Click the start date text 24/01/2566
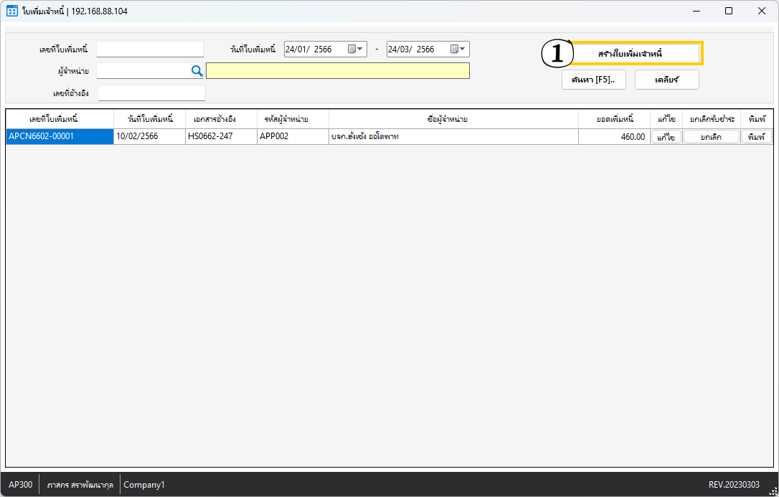The image size is (779, 497). pyautogui.click(x=308, y=49)
